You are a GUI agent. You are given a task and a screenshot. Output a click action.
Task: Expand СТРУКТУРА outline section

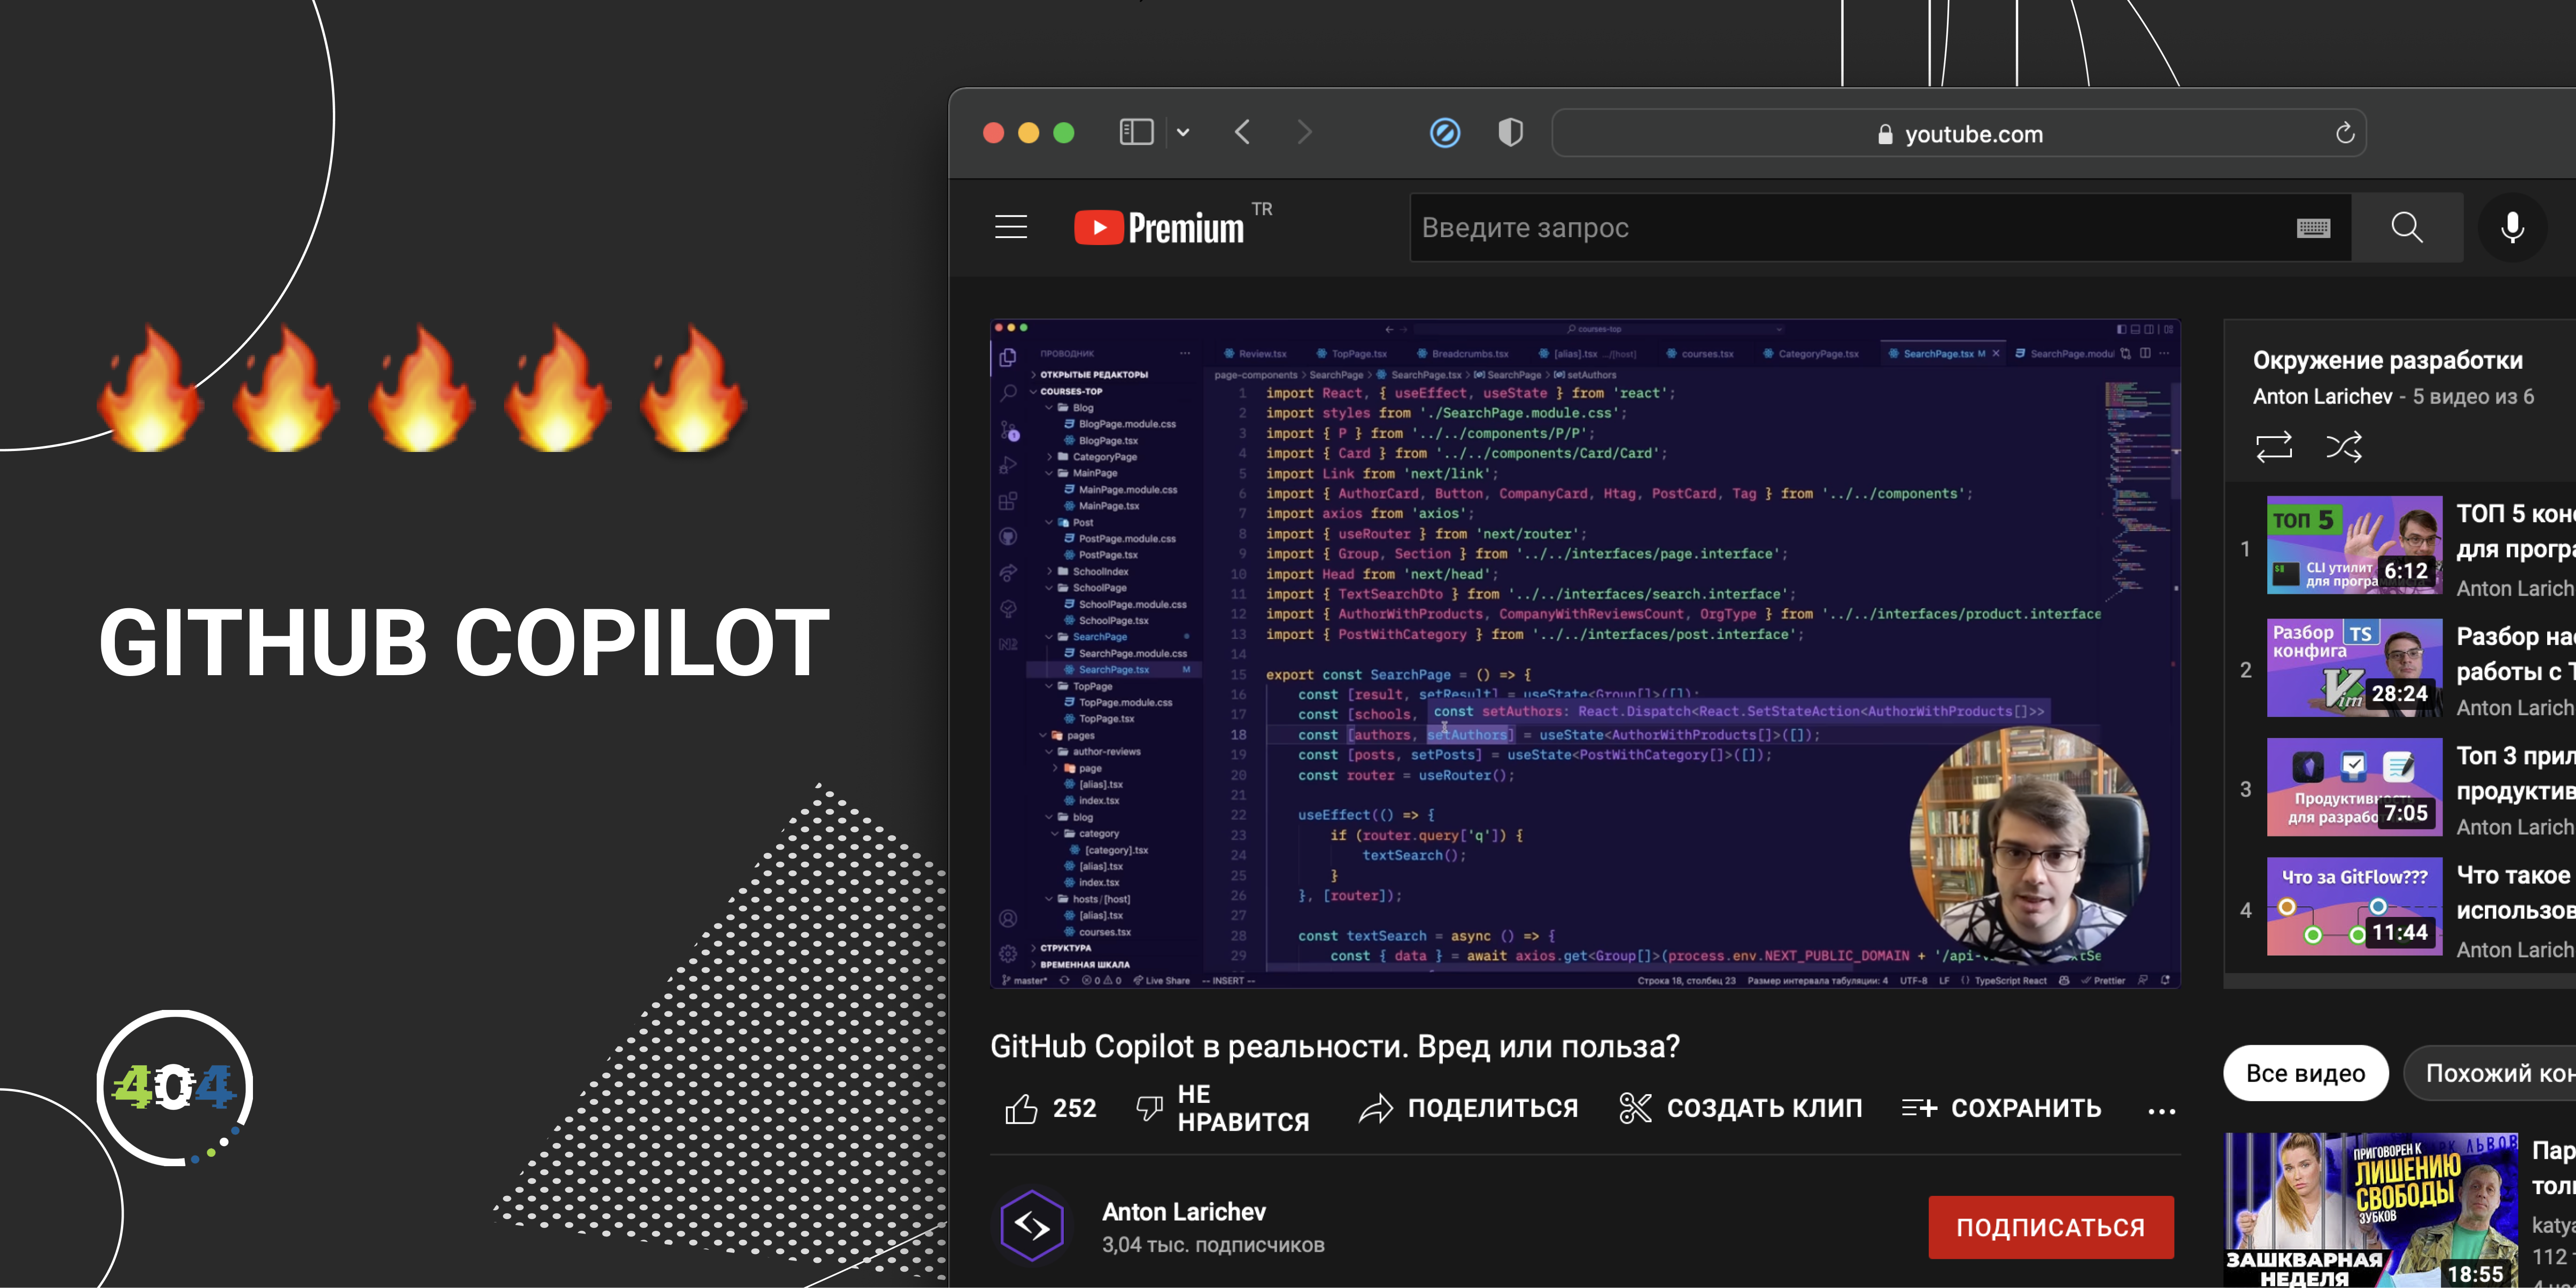pyautogui.click(x=1063, y=948)
